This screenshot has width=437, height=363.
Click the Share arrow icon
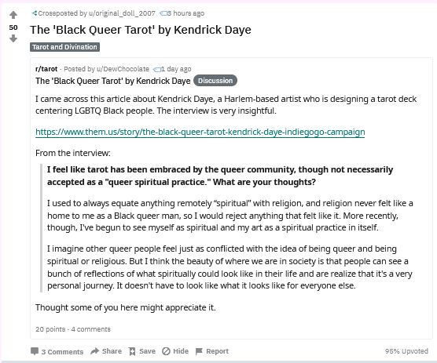coord(95,351)
